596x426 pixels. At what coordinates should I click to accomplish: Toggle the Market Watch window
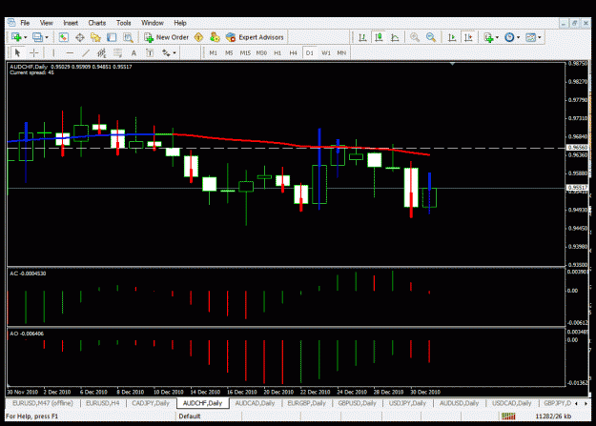(64, 37)
